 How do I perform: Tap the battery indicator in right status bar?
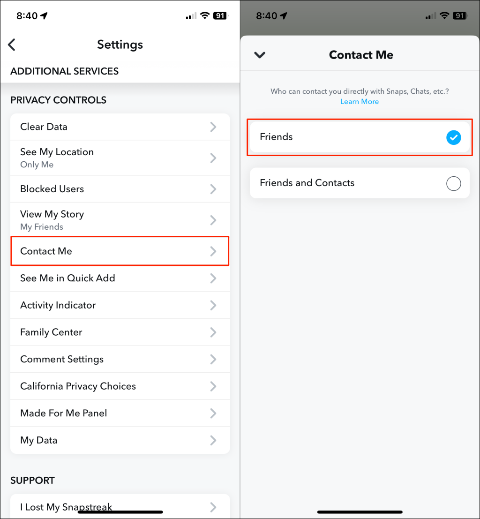click(x=460, y=15)
